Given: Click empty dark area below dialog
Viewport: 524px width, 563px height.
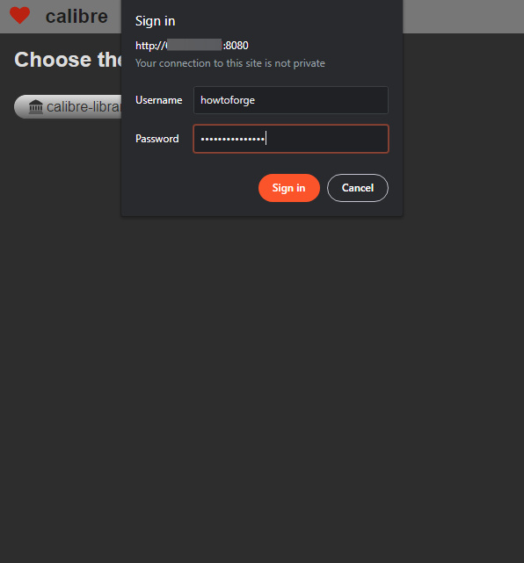Looking at the screenshot, I should pos(262,359).
